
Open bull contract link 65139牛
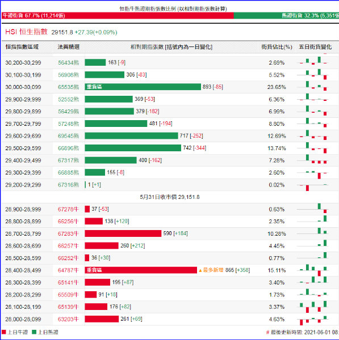coord(68,307)
